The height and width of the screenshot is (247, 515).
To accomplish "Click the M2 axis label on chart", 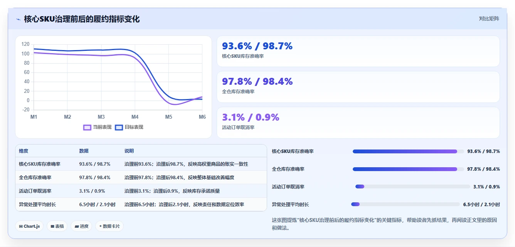I will 67,117.
